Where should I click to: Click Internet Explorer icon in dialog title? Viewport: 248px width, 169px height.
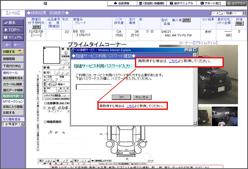point(73,50)
